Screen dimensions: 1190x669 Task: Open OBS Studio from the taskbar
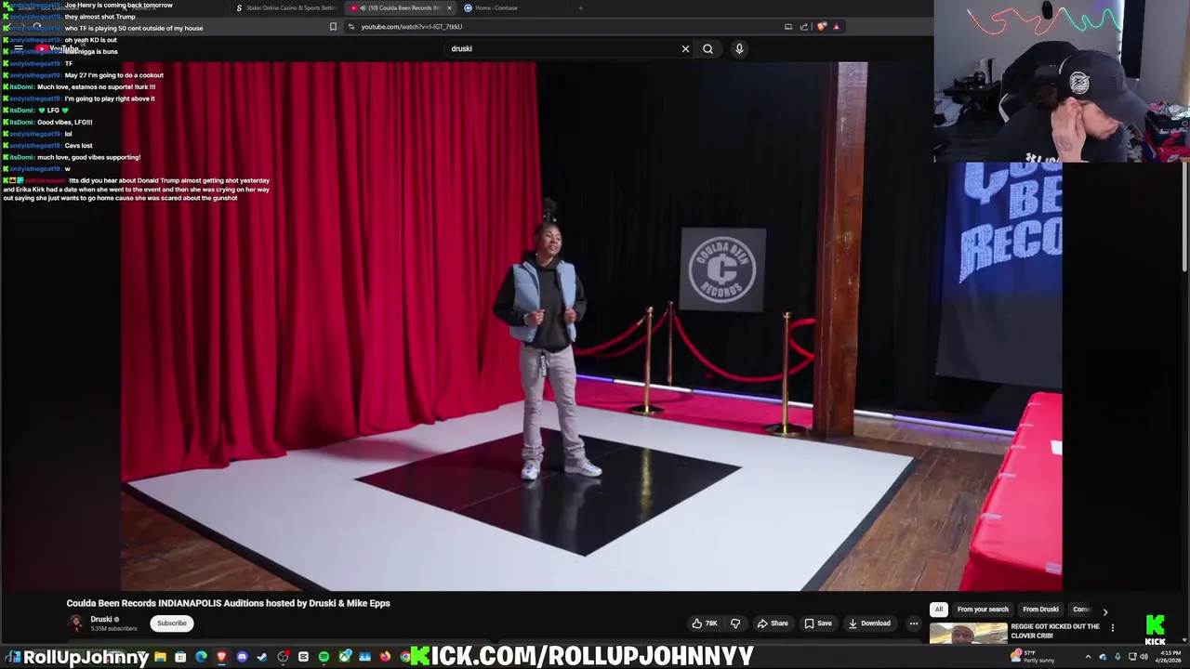(x=283, y=657)
